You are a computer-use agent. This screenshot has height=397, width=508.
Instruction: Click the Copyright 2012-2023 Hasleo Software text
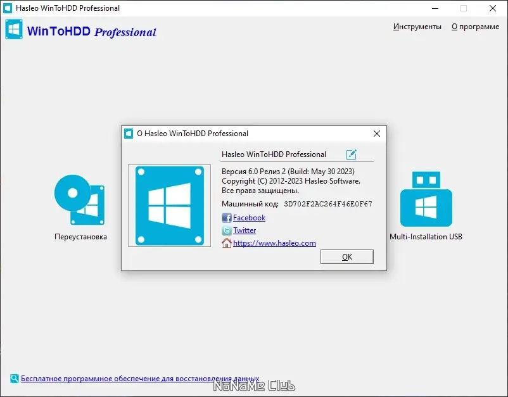291,181
